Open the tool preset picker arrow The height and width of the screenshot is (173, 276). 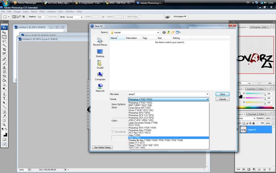(9, 17)
